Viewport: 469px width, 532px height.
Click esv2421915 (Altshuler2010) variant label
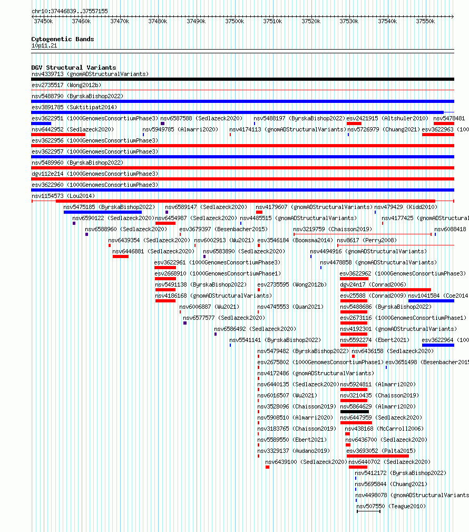coord(387,118)
